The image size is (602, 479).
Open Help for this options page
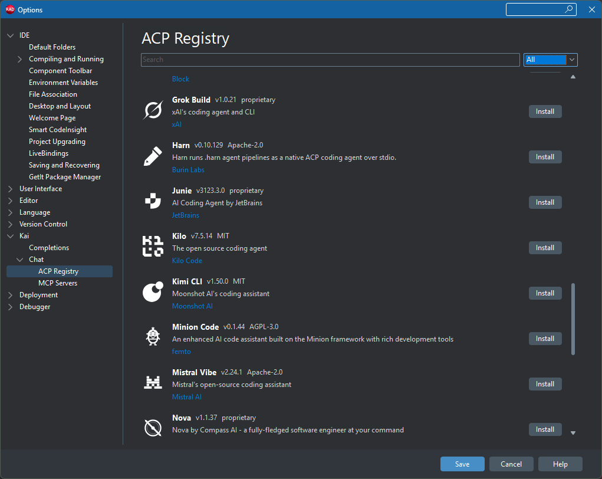pyautogui.click(x=560, y=464)
